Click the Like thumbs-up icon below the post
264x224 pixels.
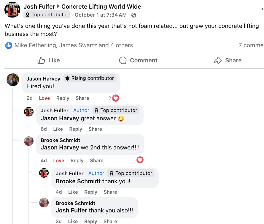pyautogui.click(x=41, y=60)
